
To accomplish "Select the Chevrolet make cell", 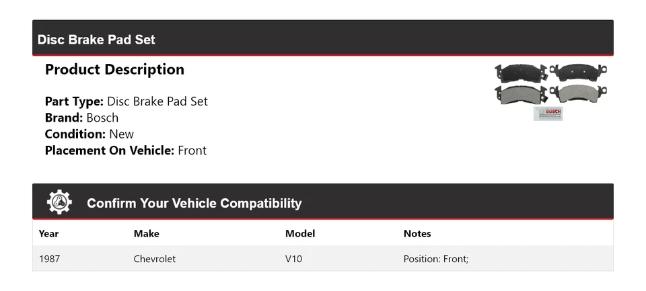I will click(x=155, y=259).
